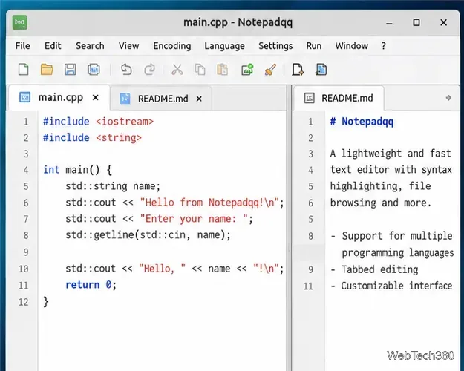
Task: Open the ? help menu
Action: 384,46
